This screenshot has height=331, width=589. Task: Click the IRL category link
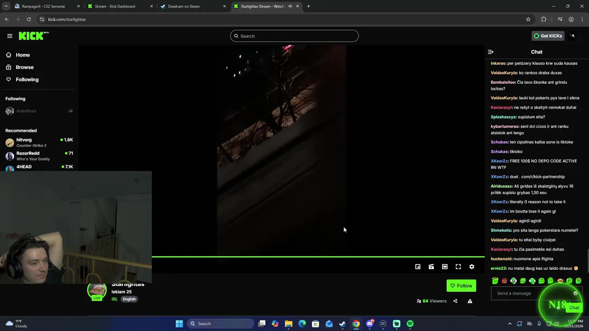point(115,299)
